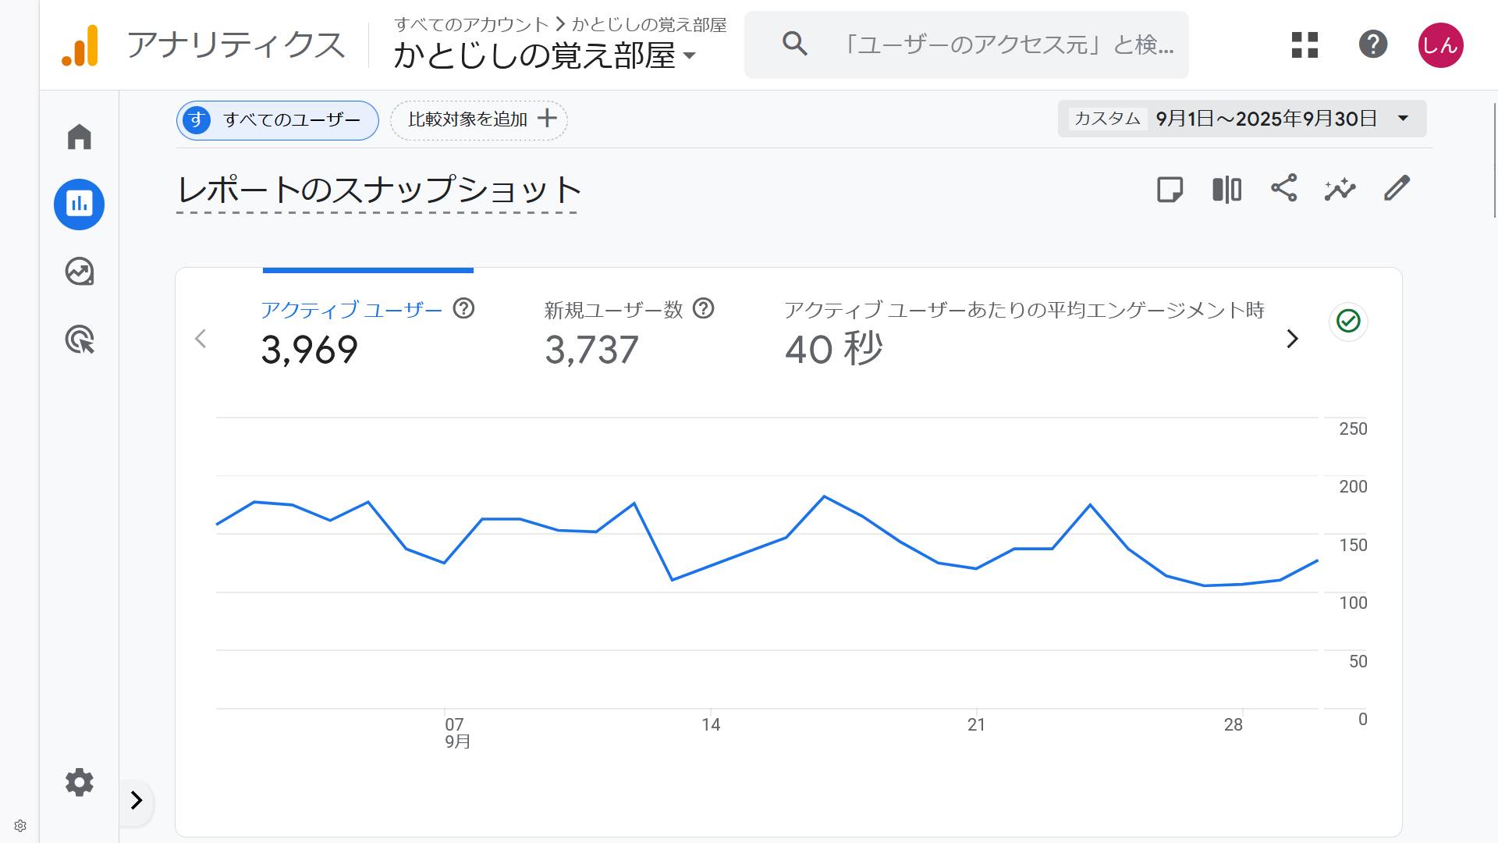The image size is (1498, 843).
Task: Click the Google apps grid icon
Action: pyautogui.click(x=1305, y=44)
